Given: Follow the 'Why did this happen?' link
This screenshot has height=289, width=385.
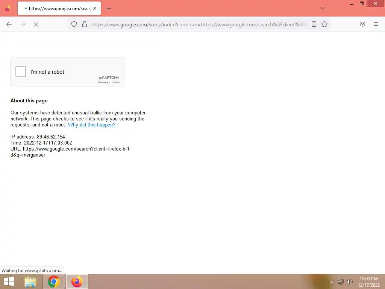Looking at the screenshot, I should (92, 125).
